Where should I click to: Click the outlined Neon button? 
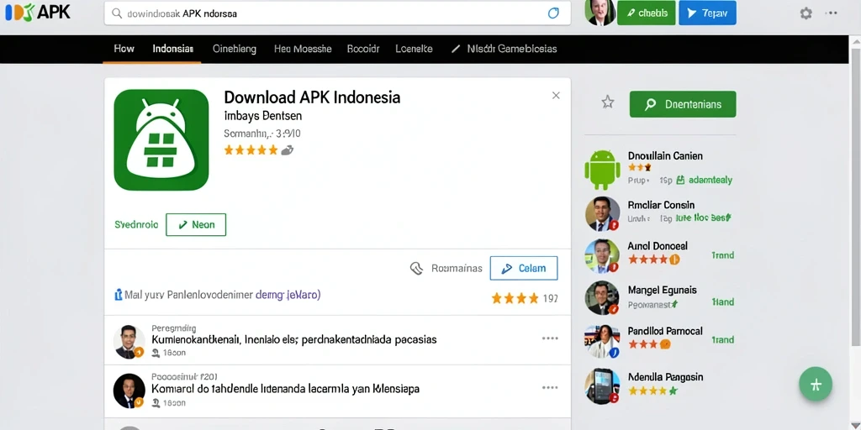coord(196,225)
